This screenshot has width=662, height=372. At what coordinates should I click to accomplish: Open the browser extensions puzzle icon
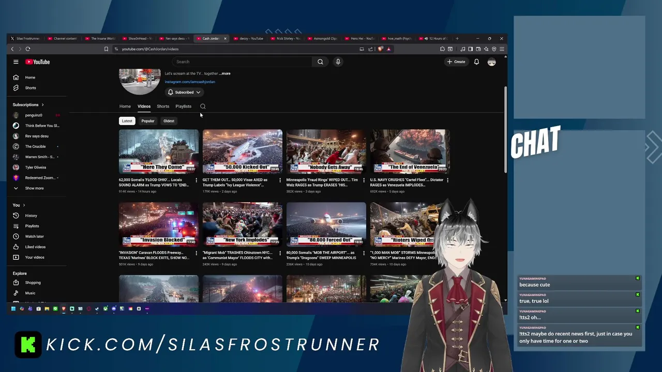pyautogui.click(x=442, y=49)
